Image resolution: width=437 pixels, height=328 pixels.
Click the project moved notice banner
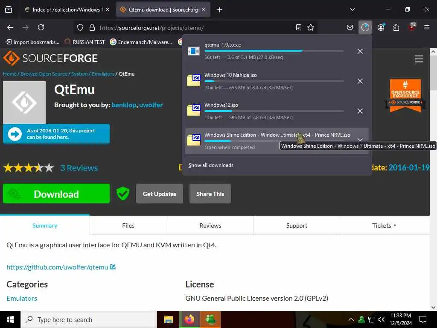click(56, 134)
